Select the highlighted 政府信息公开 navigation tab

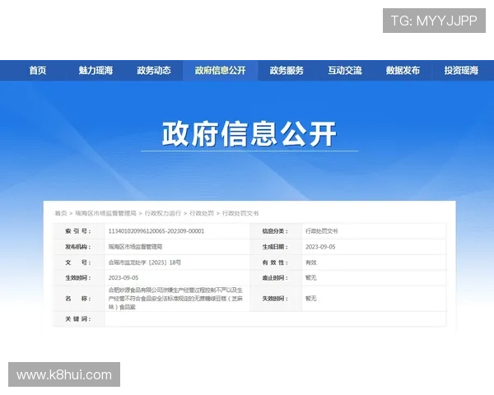coord(220,70)
